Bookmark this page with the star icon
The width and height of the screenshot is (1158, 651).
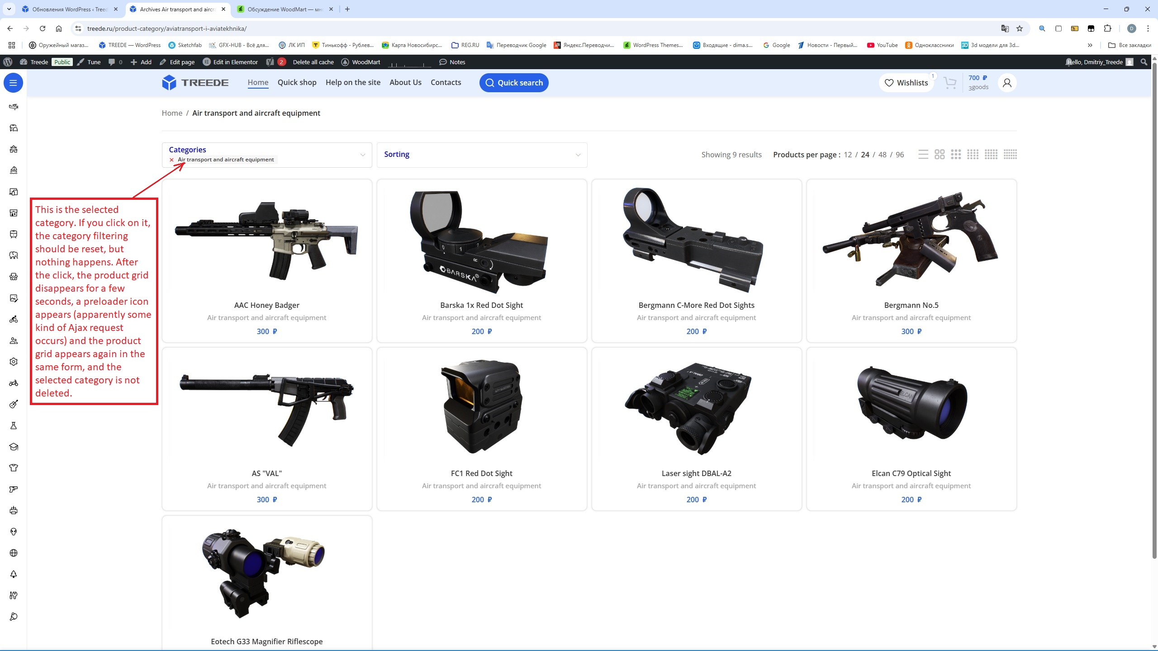coord(1020,28)
